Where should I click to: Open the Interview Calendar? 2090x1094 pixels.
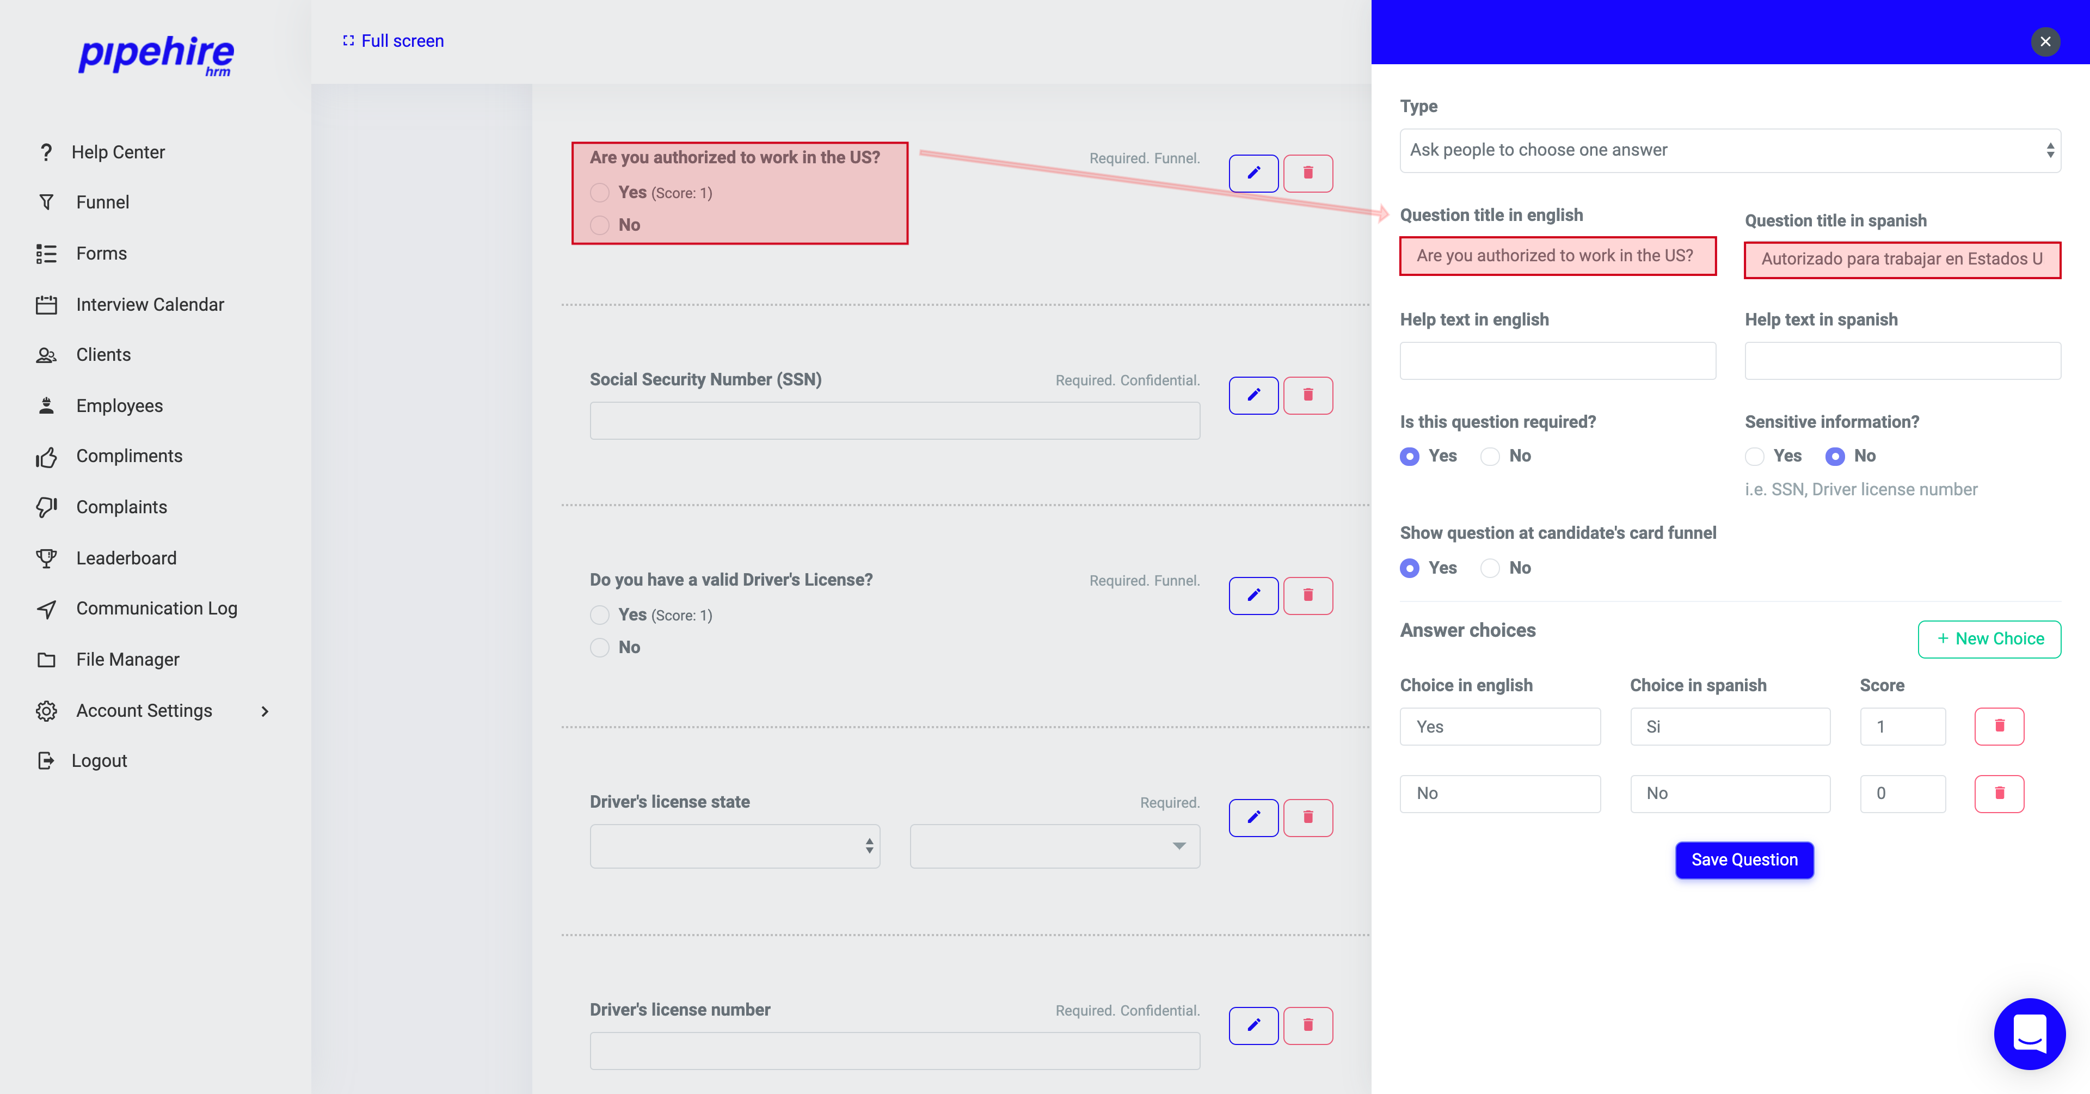point(150,304)
